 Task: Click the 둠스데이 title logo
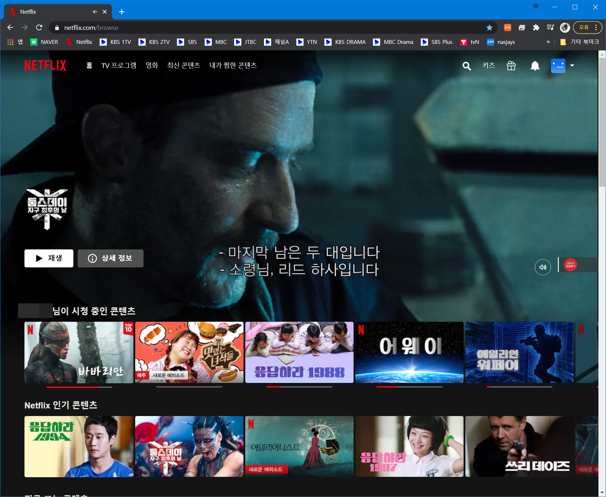click(x=47, y=209)
